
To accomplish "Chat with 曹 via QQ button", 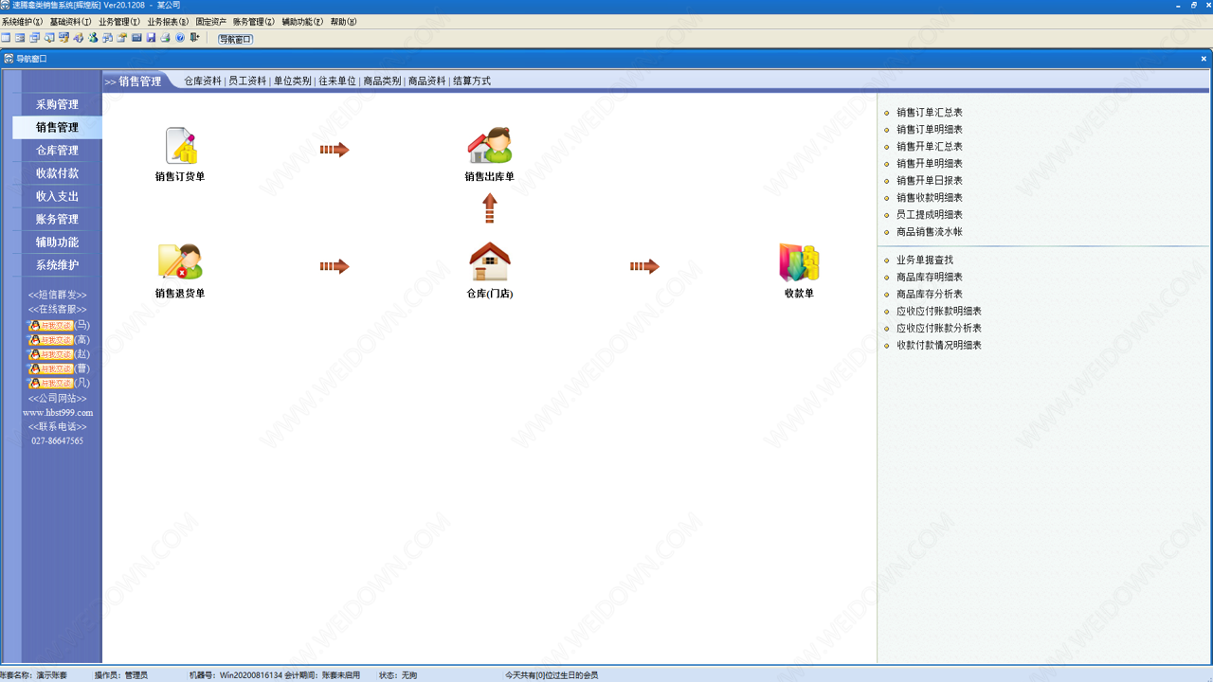I will (x=50, y=368).
